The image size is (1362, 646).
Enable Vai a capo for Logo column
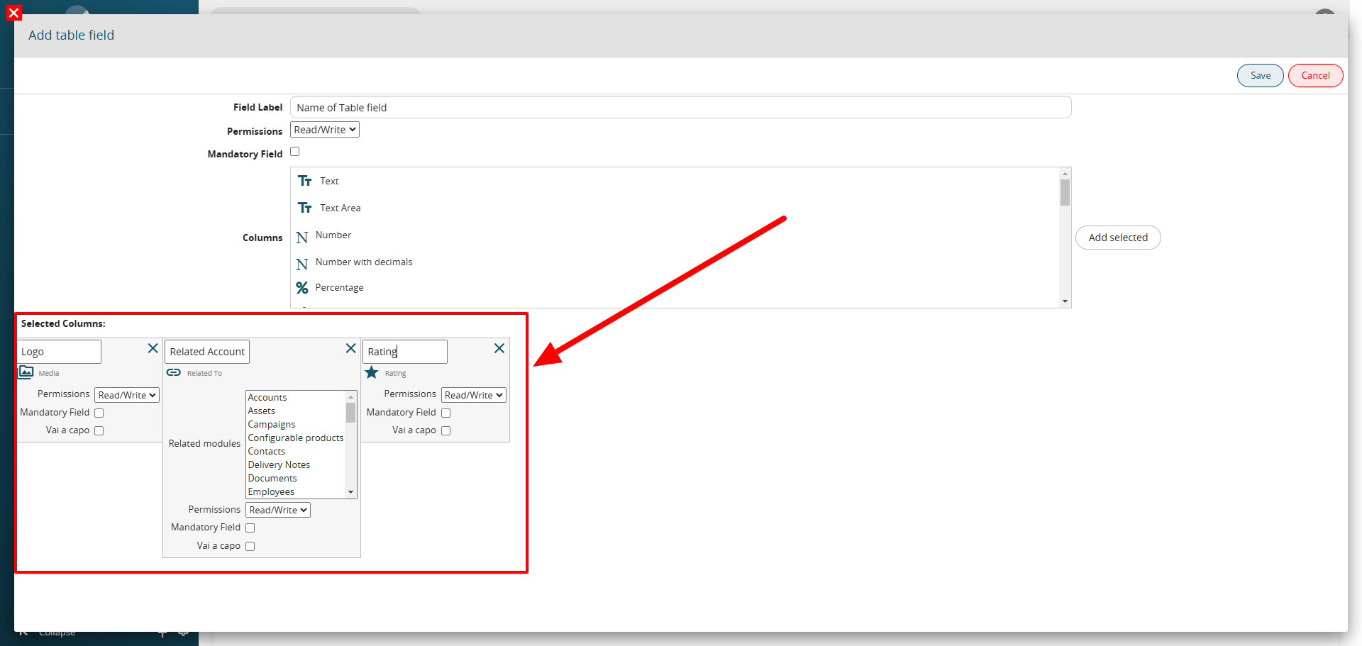pyautogui.click(x=99, y=430)
